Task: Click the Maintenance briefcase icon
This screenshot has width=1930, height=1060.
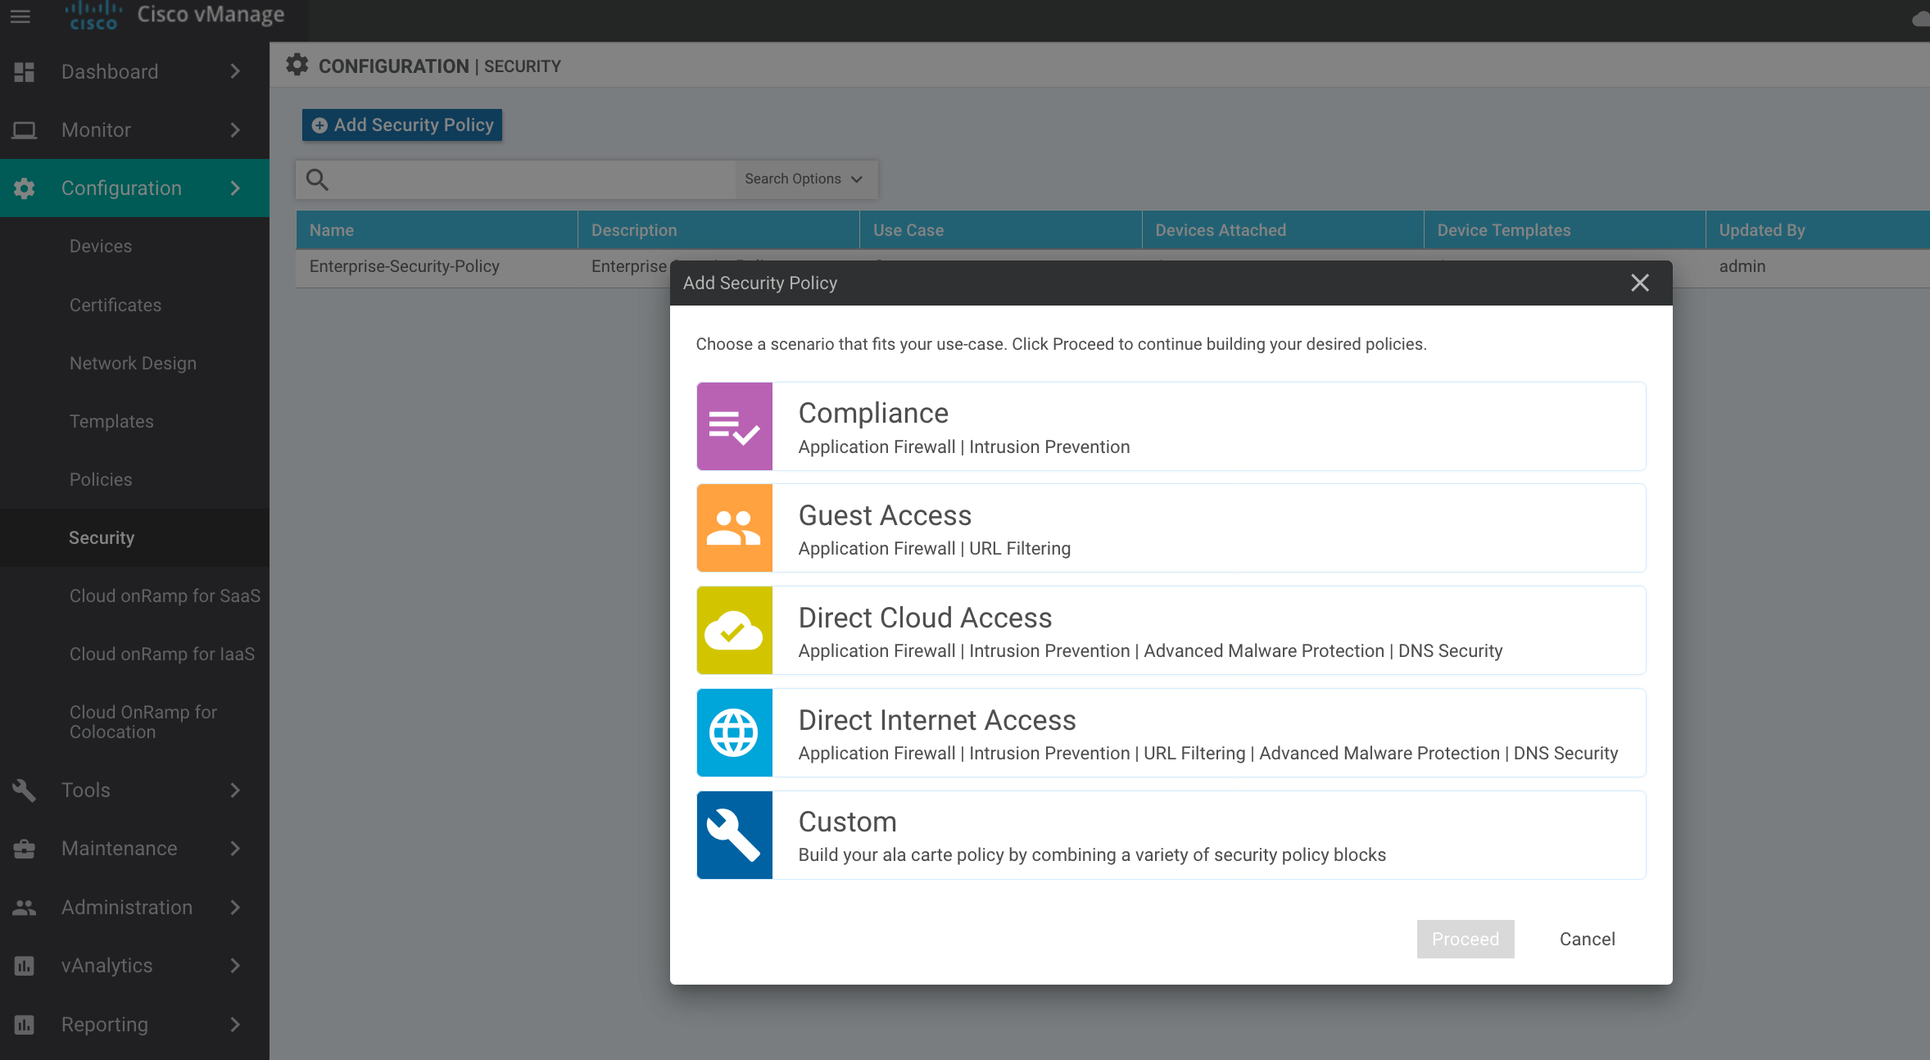Action: point(25,849)
